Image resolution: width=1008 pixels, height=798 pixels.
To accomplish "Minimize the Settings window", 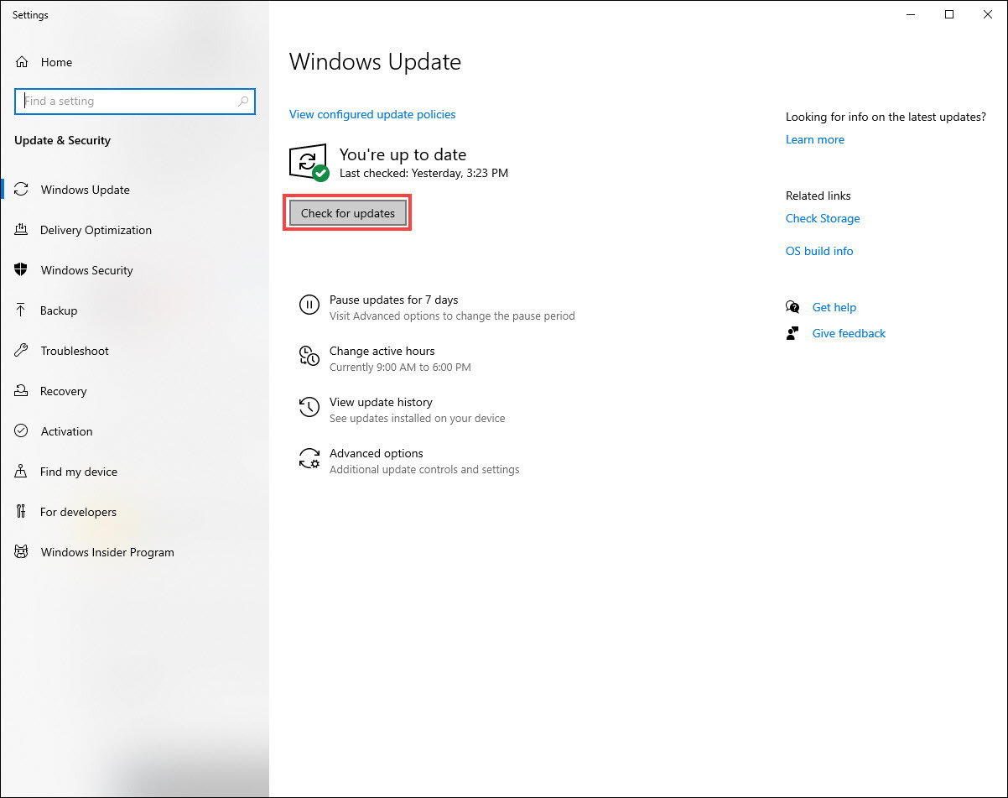I will click(911, 14).
